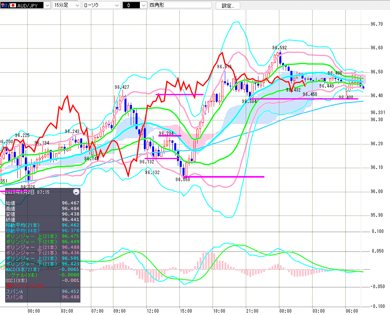The height and width of the screenshot is (315, 390).
Task: Click the 0.050 MACD axis label
Action: point(378,251)
